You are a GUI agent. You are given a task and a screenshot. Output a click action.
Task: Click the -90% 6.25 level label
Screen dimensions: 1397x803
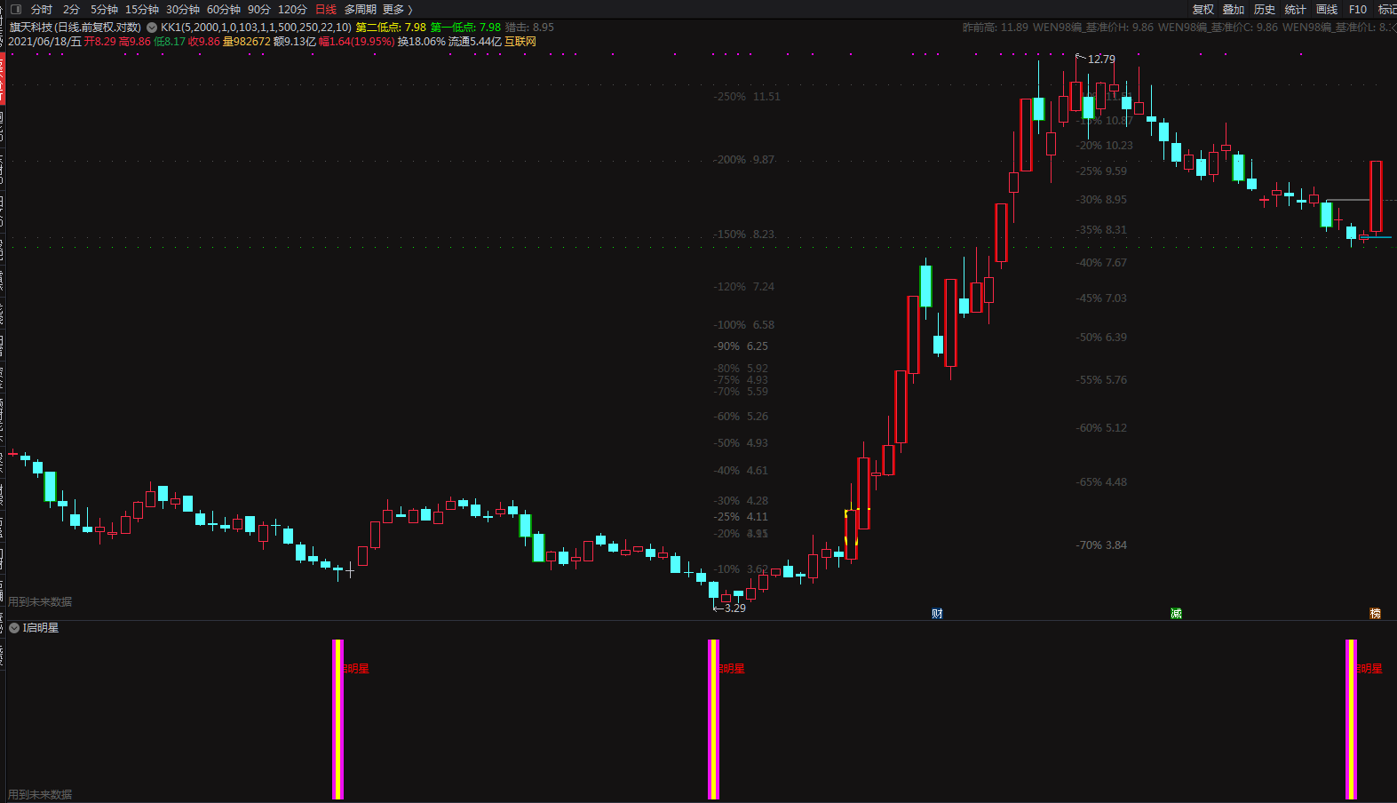click(x=741, y=346)
